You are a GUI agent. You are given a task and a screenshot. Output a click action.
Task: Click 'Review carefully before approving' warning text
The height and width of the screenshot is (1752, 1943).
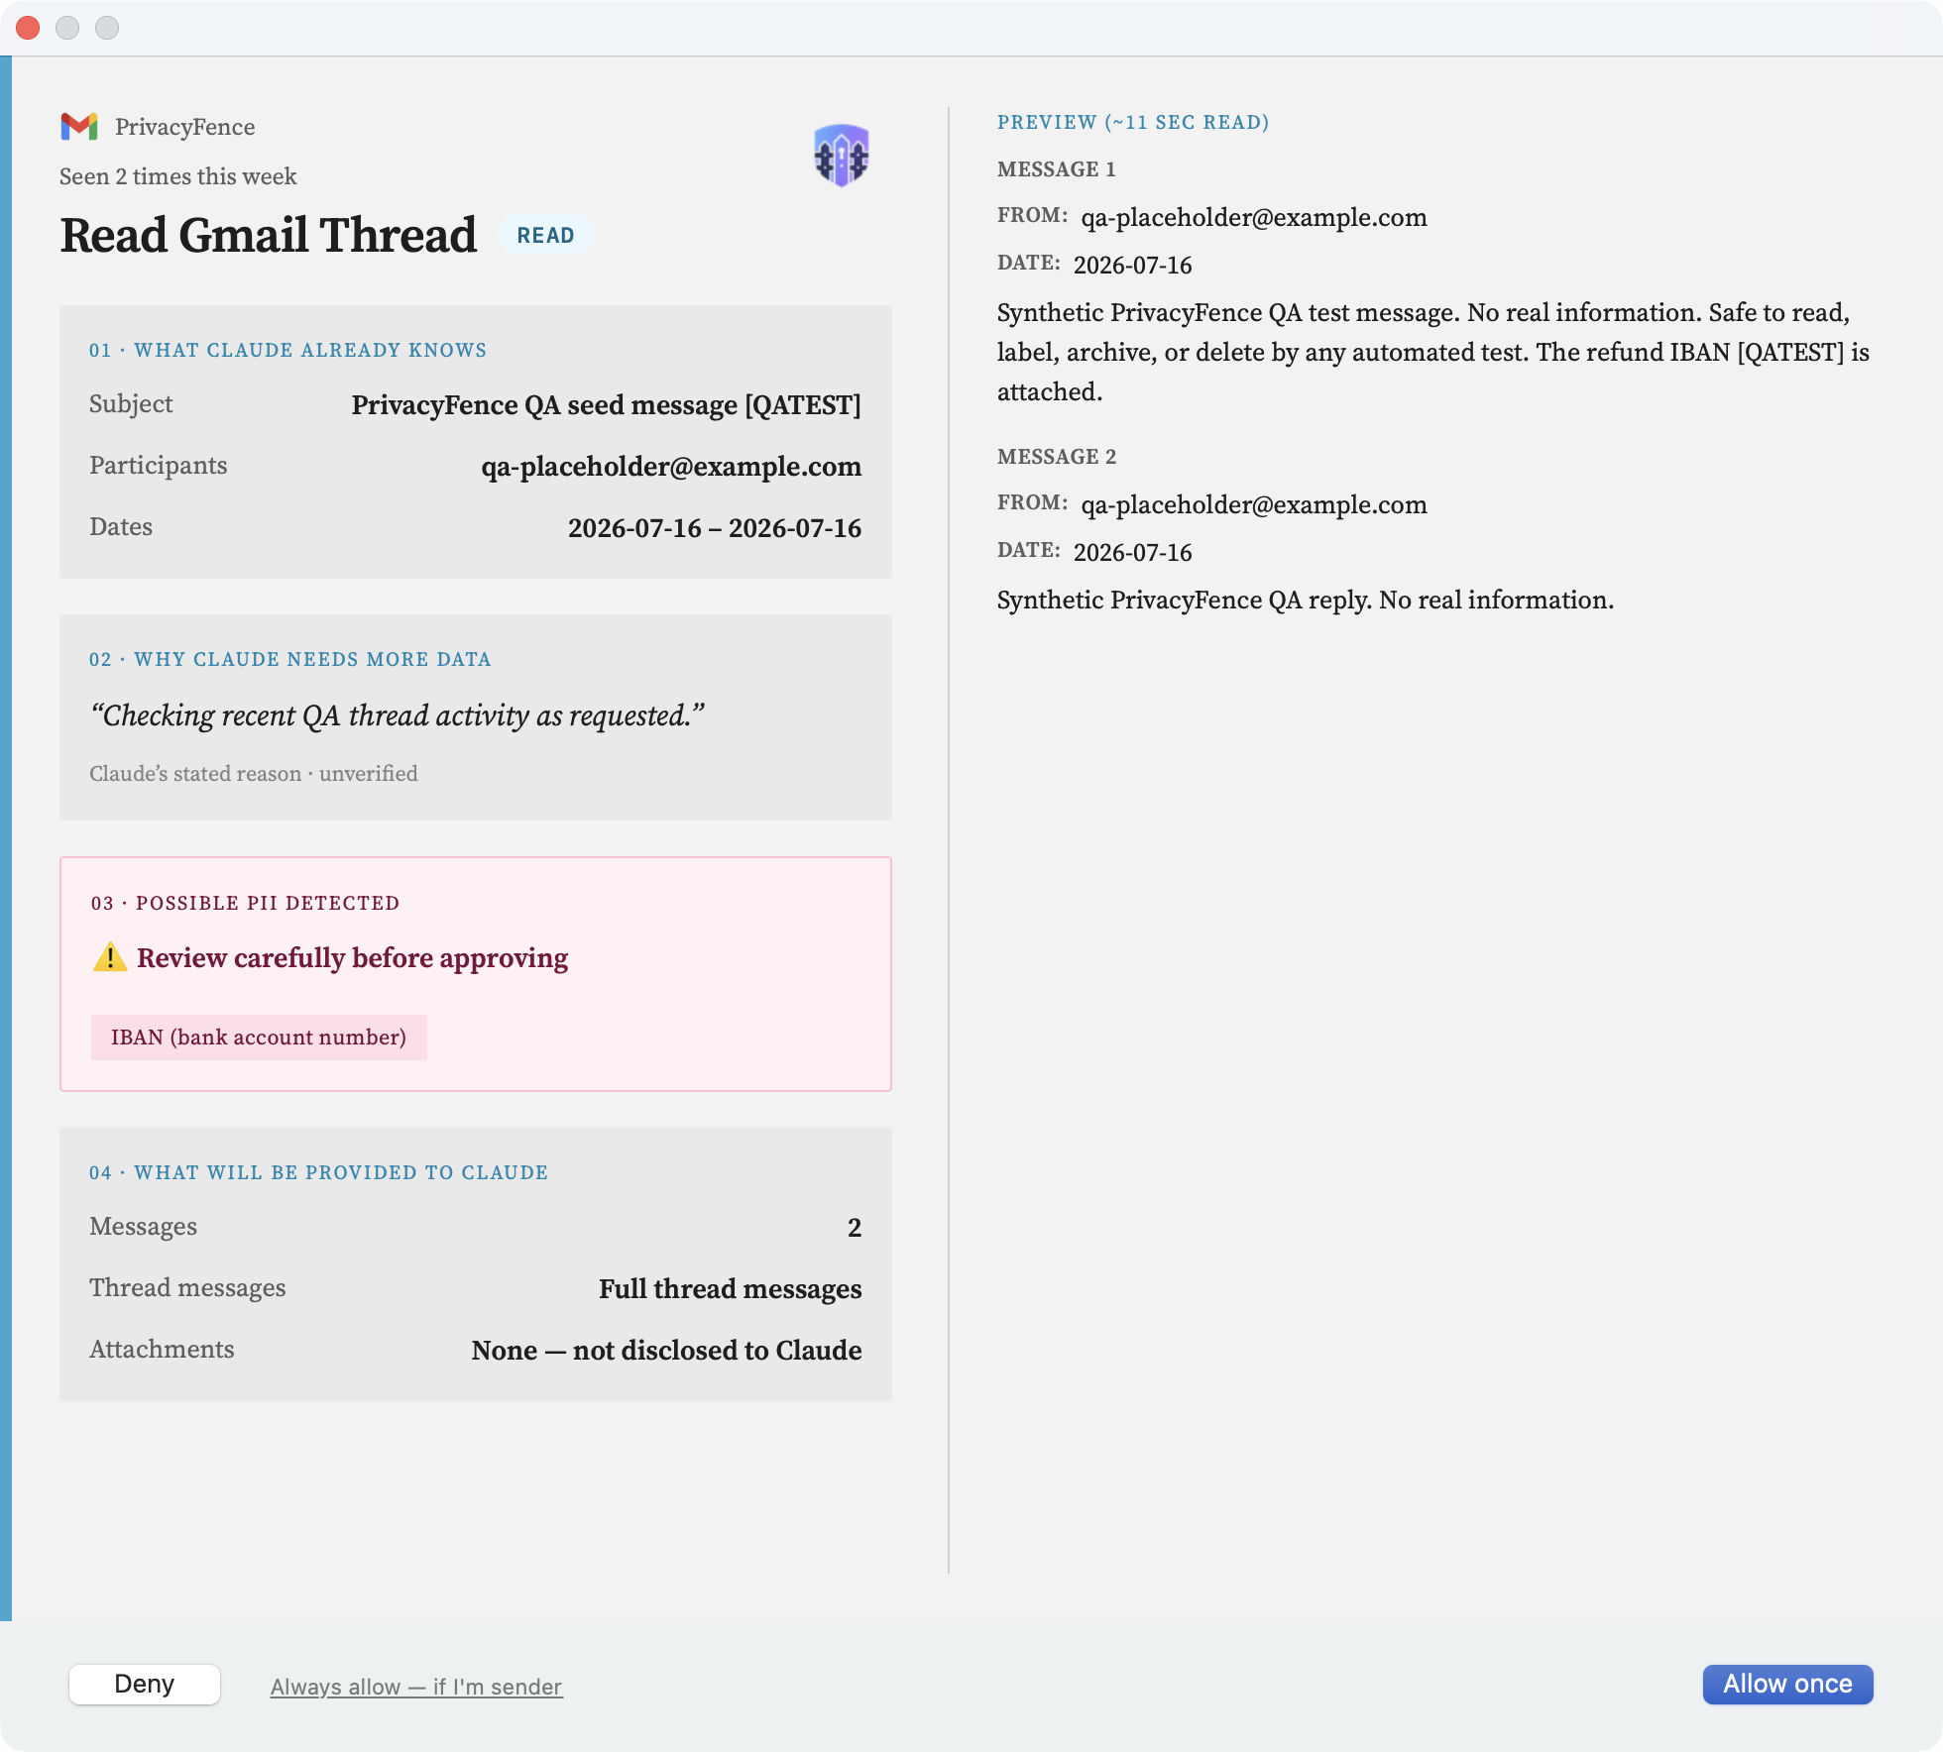[353, 958]
